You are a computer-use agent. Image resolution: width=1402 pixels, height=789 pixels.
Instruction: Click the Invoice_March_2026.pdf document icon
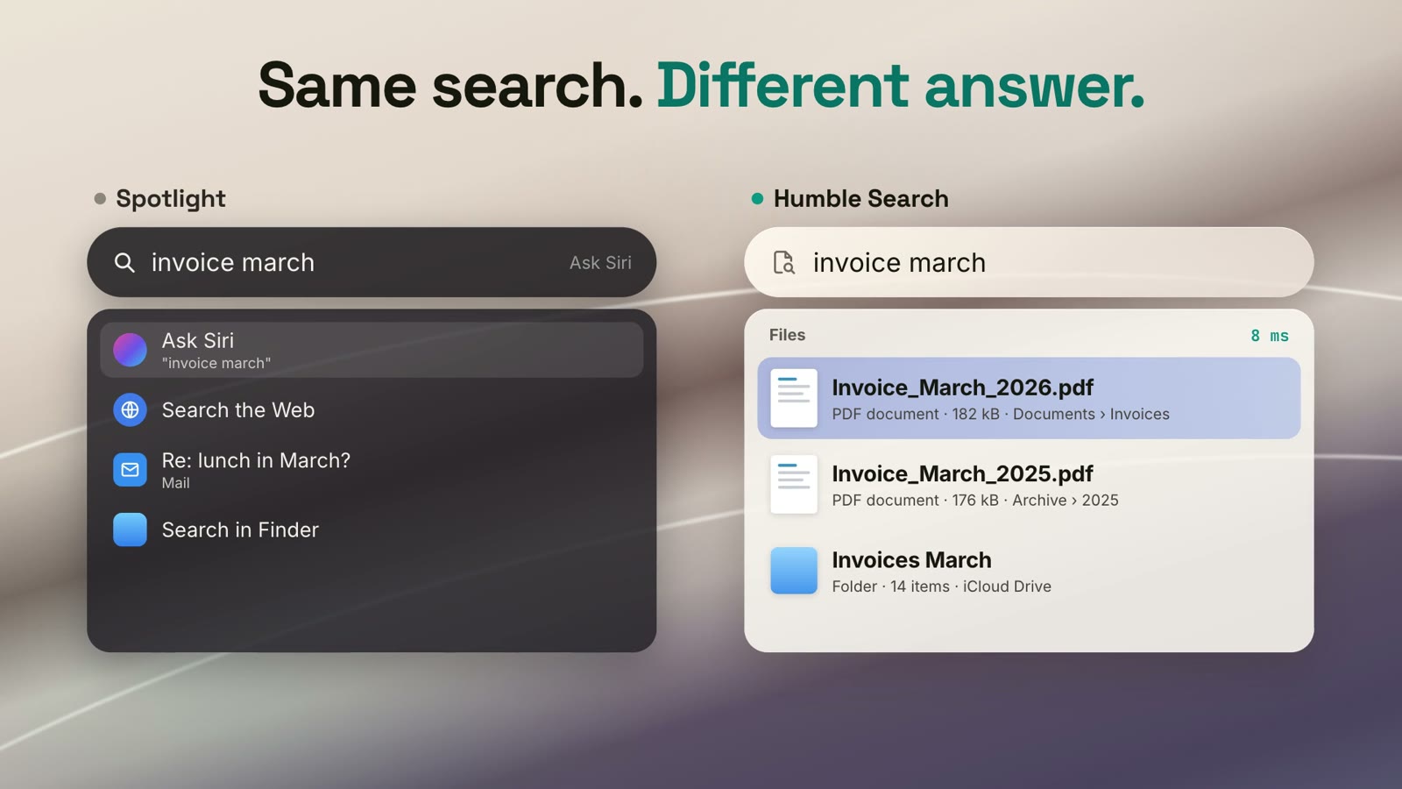794,398
